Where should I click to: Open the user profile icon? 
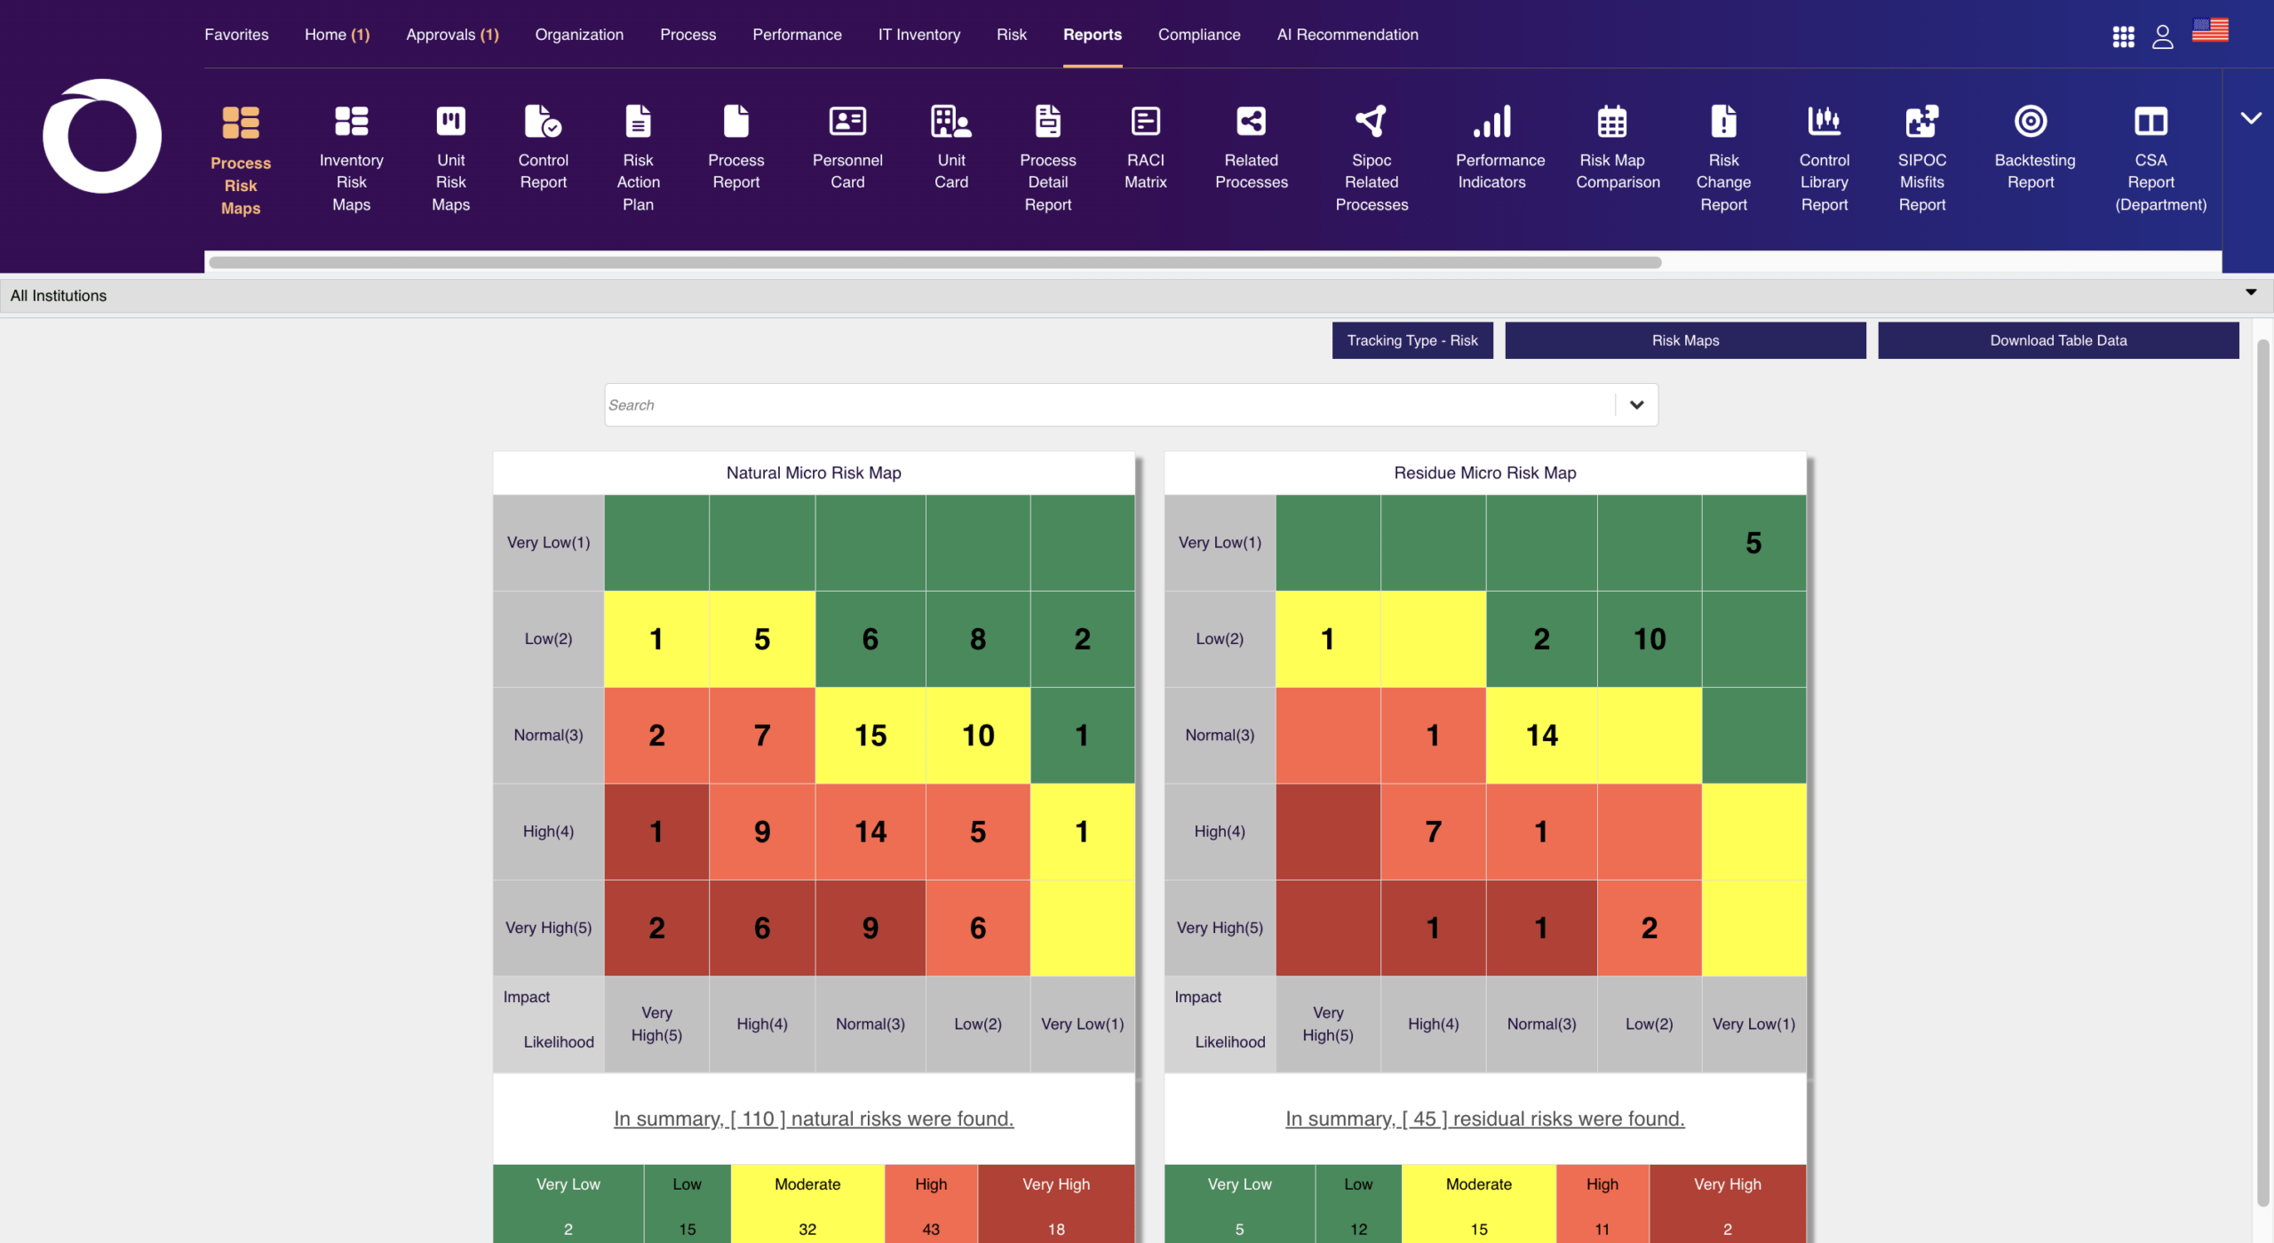point(2163,36)
